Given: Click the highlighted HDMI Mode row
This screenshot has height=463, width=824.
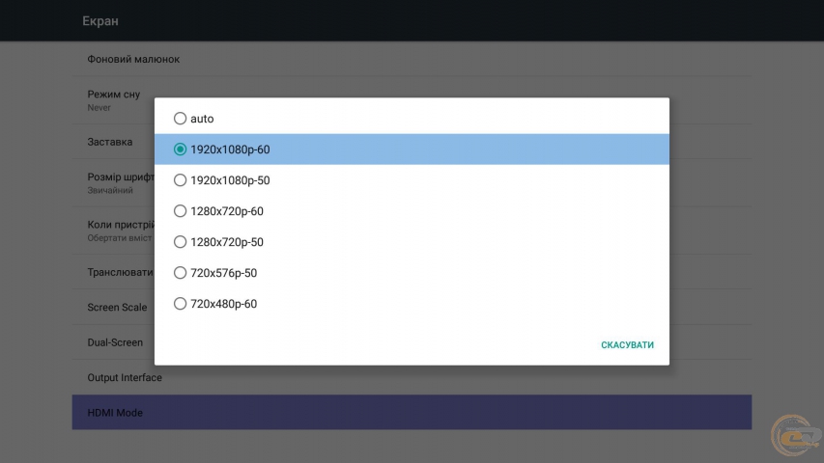Looking at the screenshot, I should point(412,413).
